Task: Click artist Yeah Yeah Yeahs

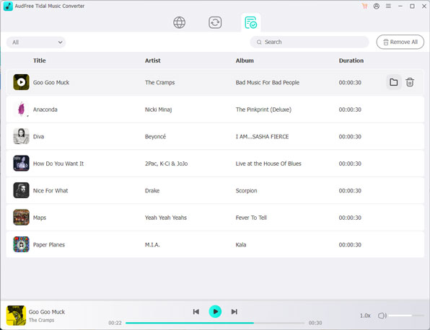Action: (x=166, y=218)
